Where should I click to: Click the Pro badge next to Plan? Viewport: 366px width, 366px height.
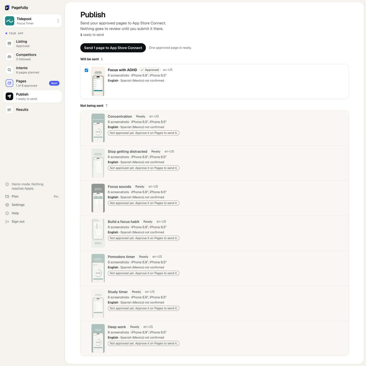click(x=56, y=196)
